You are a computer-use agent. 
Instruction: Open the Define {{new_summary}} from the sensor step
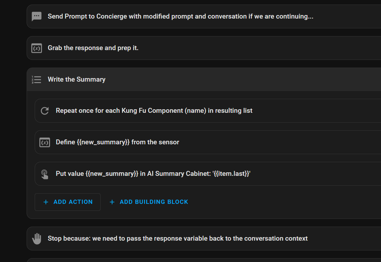[x=117, y=142]
